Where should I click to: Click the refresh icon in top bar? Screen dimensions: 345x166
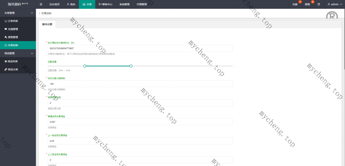[319, 4]
